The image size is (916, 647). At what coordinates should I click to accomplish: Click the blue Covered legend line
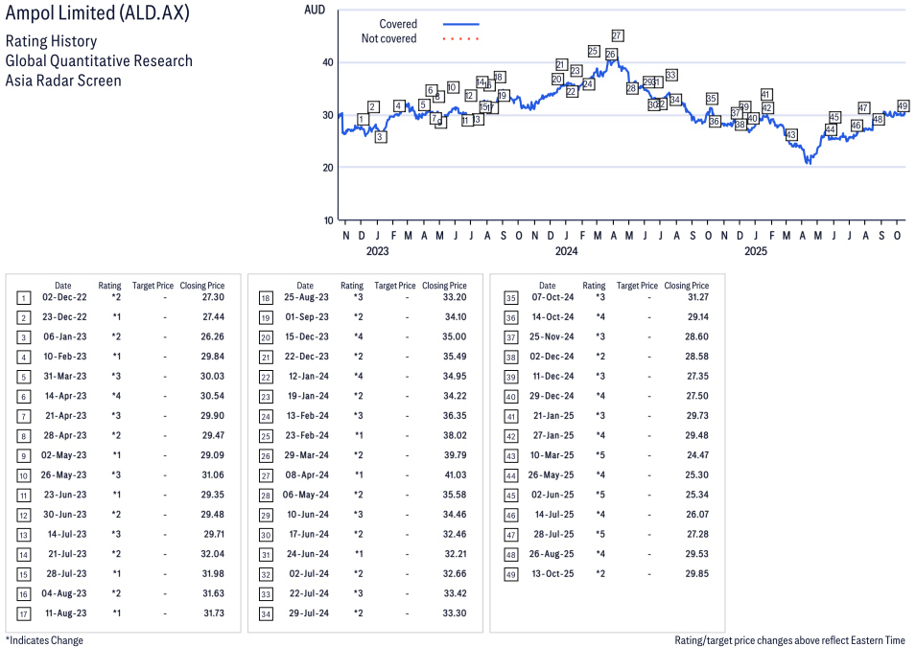click(x=460, y=24)
